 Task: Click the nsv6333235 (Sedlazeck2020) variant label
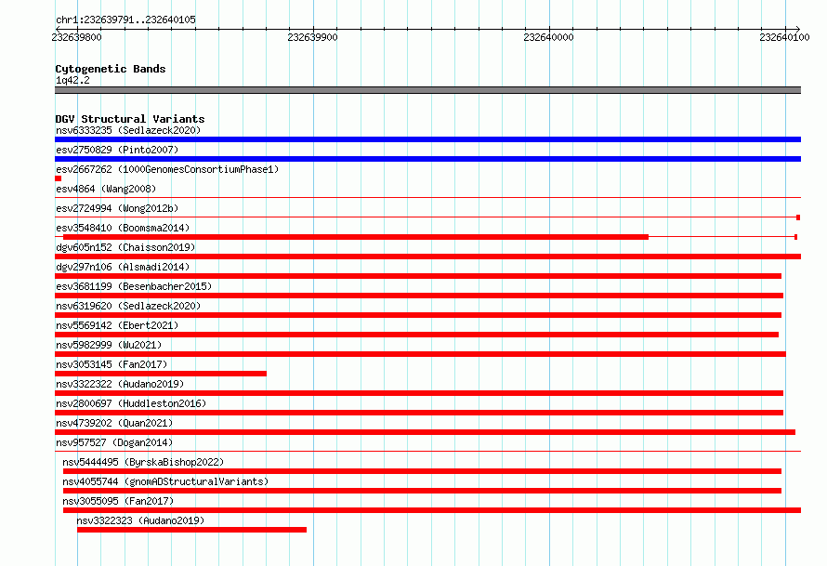[128, 130]
